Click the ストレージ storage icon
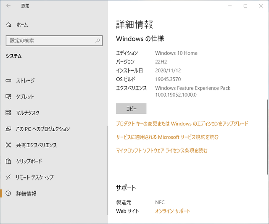The width and height of the screenshot is (269, 224). (x=8, y=80)
